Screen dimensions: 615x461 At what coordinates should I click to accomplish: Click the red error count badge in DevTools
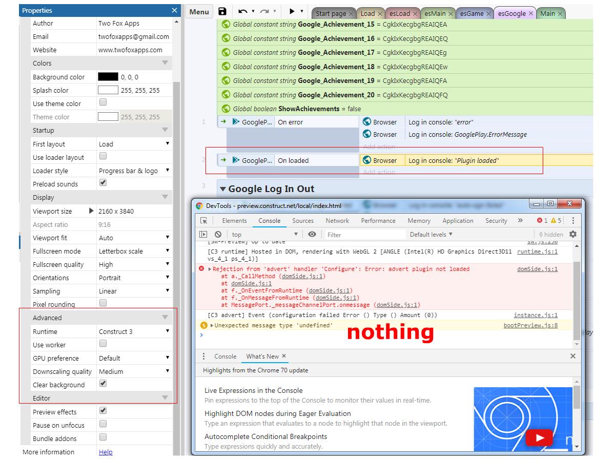tap(542, 221)
